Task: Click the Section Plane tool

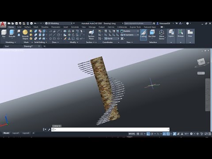Action: [x=91, y=35]
